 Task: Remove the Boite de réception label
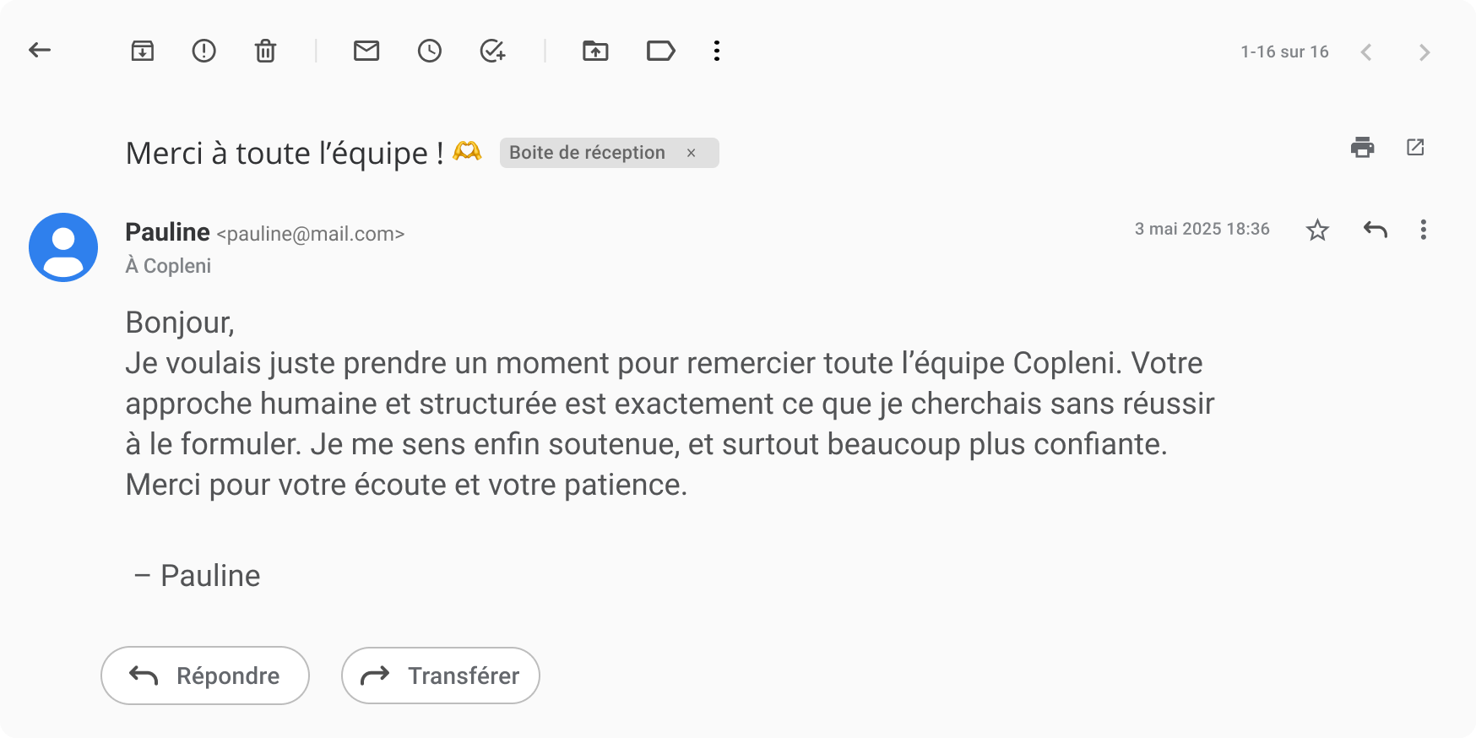[691, 153]
